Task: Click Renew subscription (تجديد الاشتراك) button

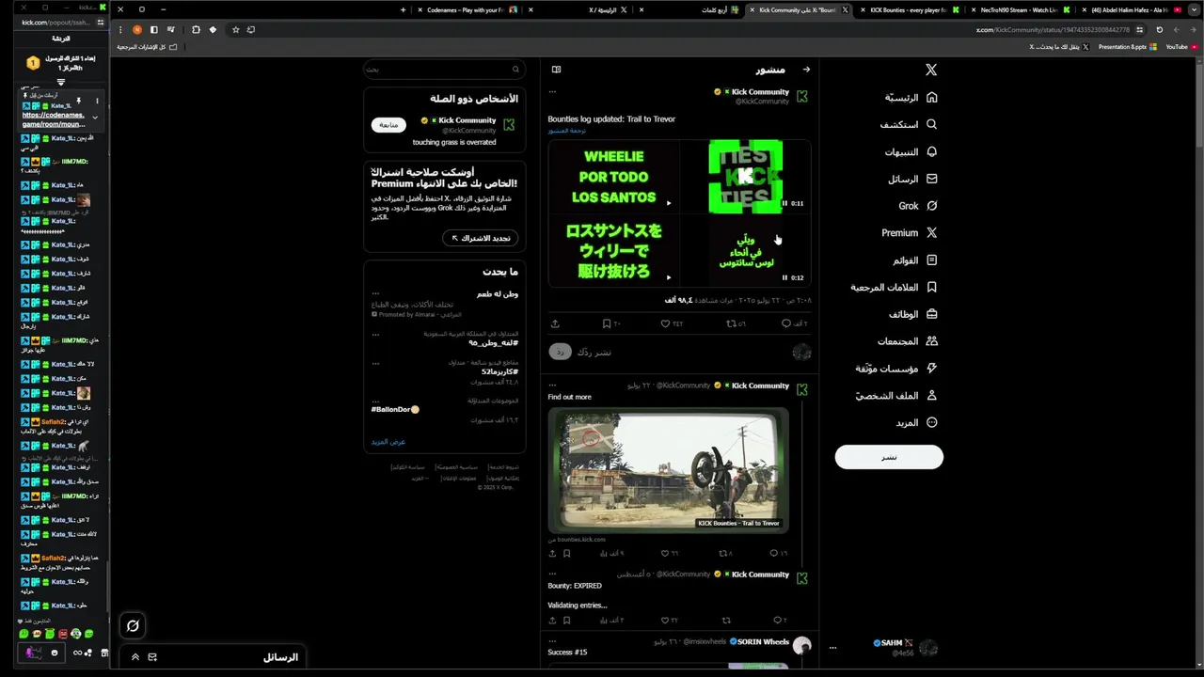Action: [480, 238]
